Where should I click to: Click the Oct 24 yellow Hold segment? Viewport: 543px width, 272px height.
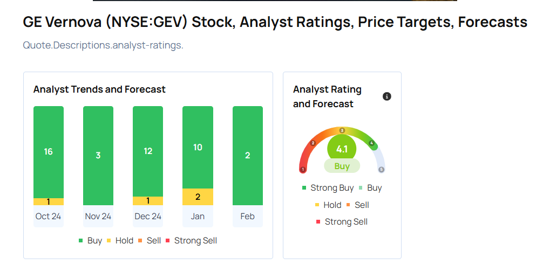[x=49, y=201]
